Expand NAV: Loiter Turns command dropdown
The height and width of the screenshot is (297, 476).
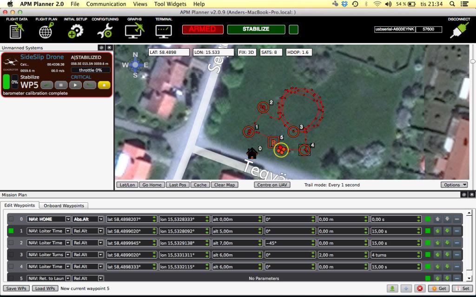tap(68, 255)
